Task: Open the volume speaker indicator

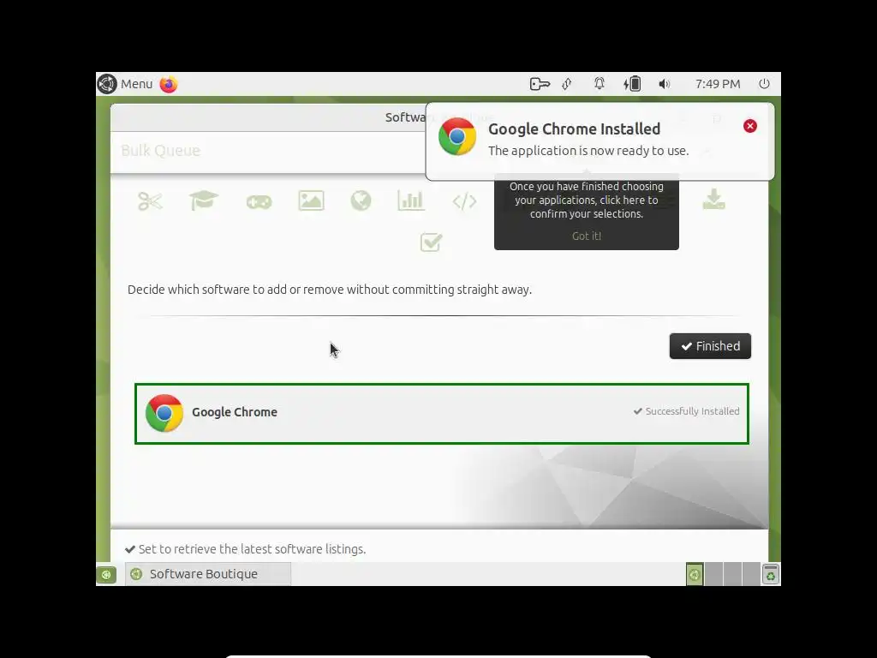Action: (x=664, y=84)
